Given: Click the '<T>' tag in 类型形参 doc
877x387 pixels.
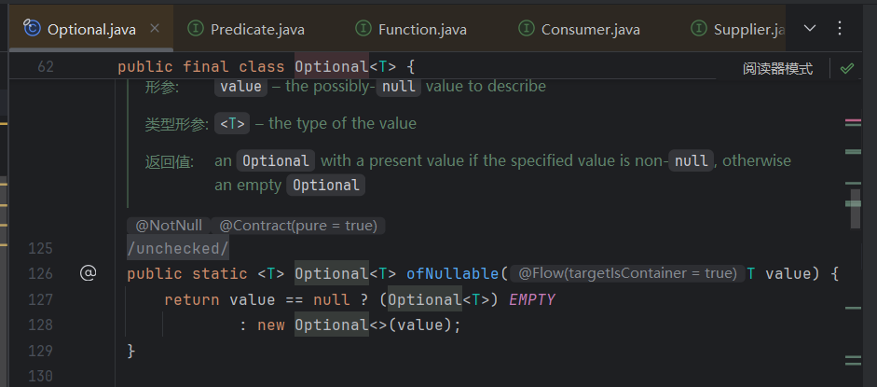Looking at the screenshot, I should pos(232,123).
